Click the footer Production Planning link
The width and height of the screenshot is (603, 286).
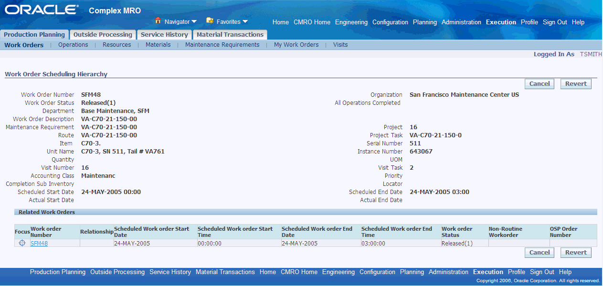point(58,272)
